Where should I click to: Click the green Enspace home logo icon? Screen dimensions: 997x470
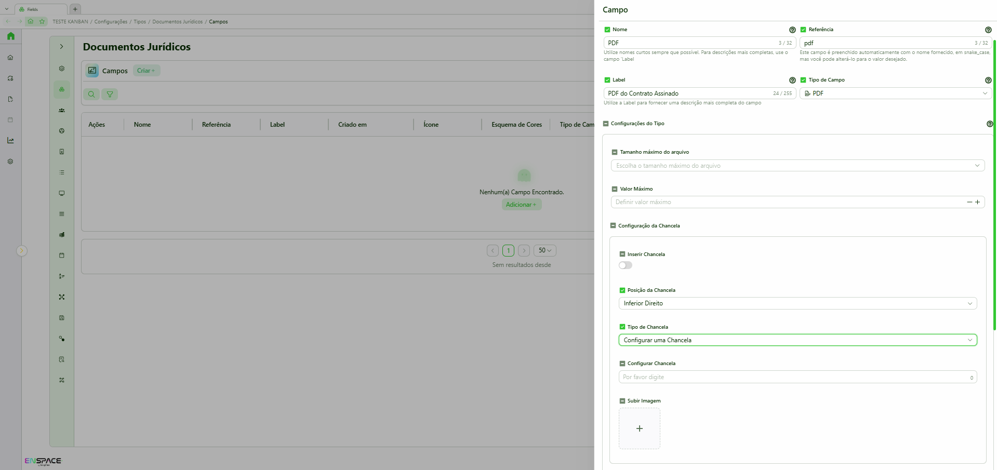11,36
